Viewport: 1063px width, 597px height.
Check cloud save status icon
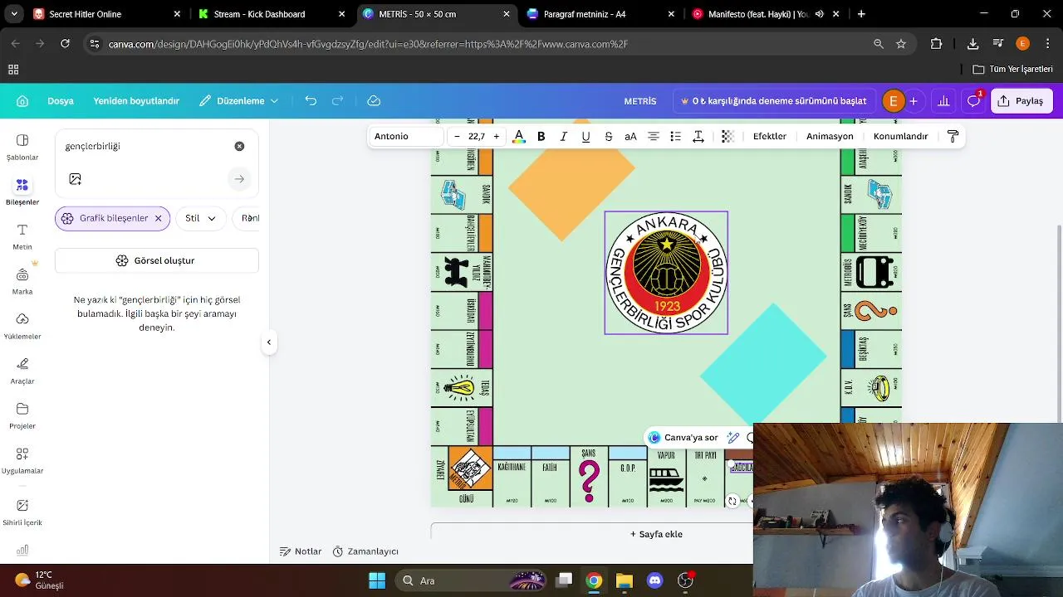(374, 101)
